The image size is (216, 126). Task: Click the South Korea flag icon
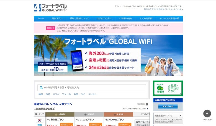coord(39,120)
